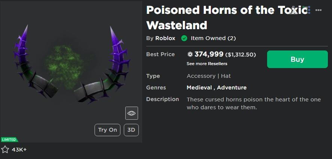Viewport: 332px width, 159px height.
Task: Click the Item Owned (2) label
Action: [213, 38]
